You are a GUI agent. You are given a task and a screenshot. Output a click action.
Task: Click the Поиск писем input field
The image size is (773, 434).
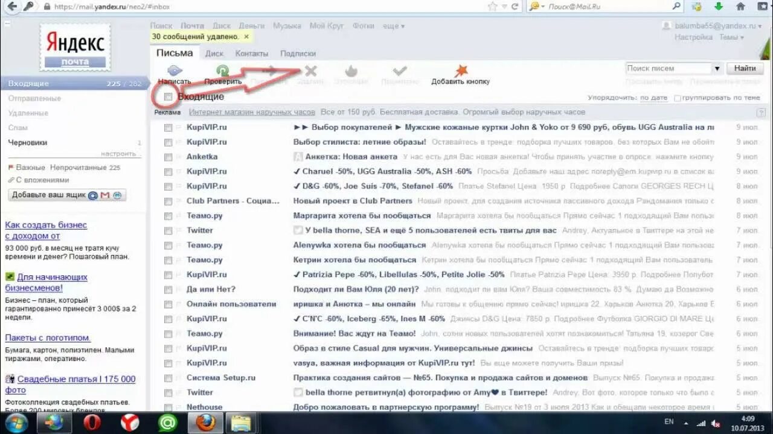tap(669, 68)
